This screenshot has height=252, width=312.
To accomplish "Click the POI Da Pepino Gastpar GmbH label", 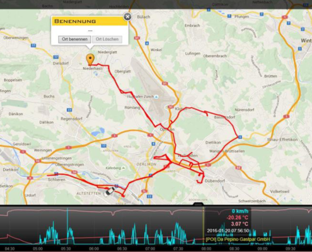I will (238, 239).
